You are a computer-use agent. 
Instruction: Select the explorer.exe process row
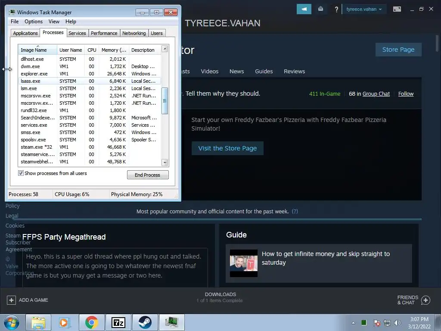coord(90,74)
